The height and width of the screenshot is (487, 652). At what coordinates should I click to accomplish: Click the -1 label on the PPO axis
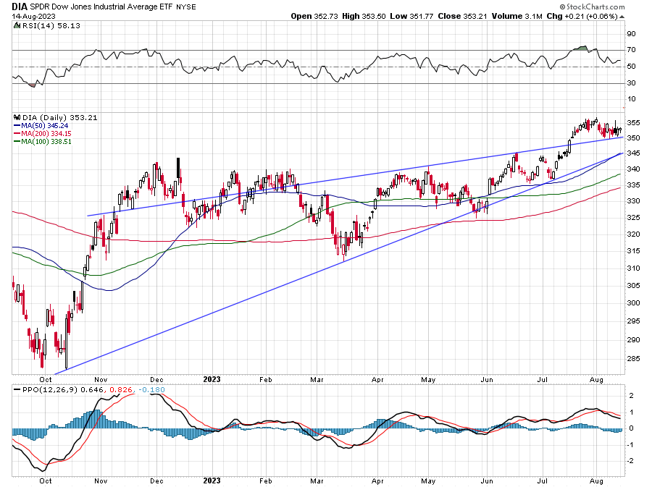pos(630,444)
